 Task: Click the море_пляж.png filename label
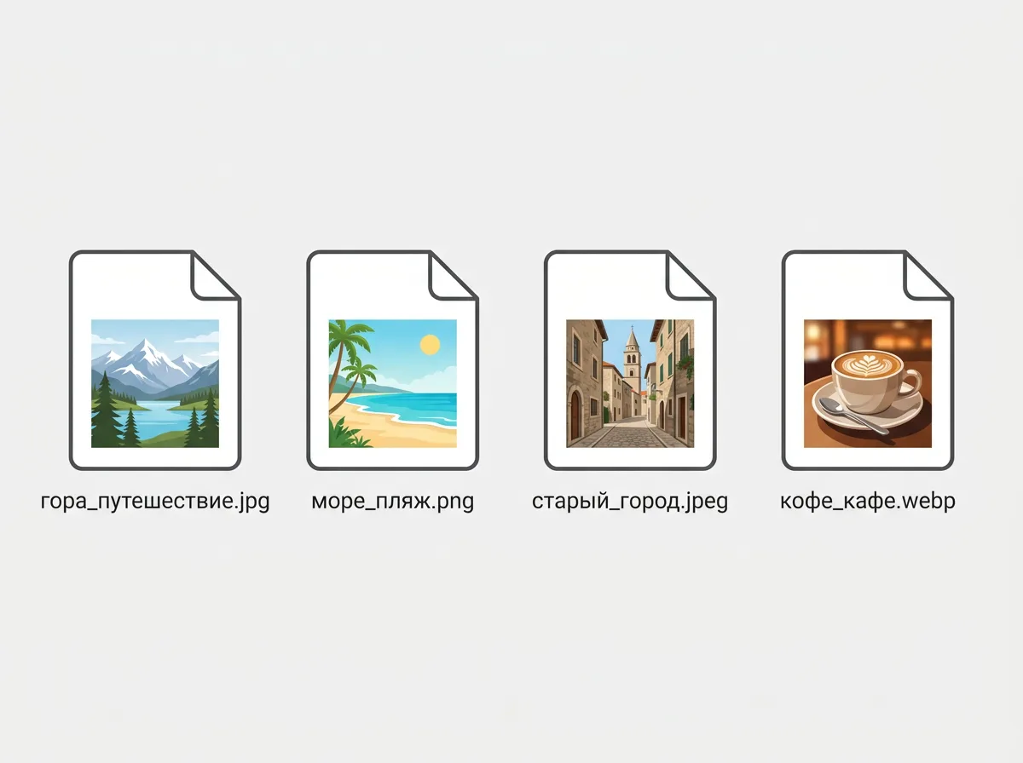[393, 502]
